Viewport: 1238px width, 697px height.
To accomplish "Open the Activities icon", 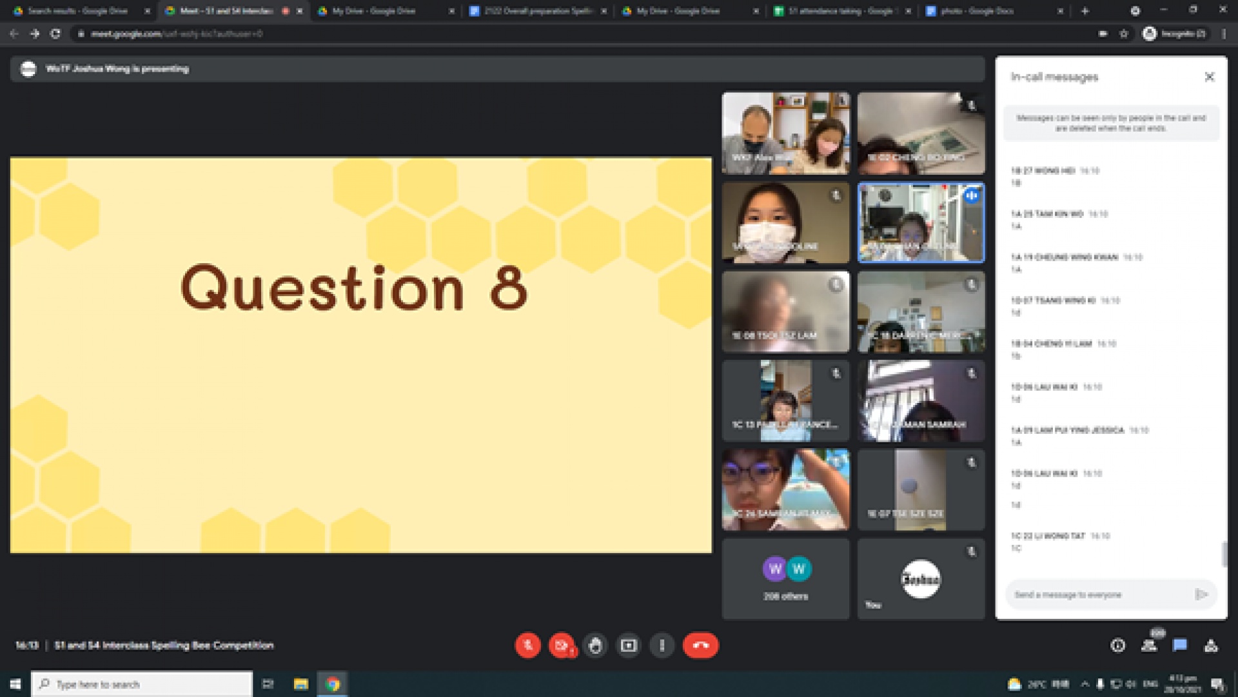I will [1211, 645].
